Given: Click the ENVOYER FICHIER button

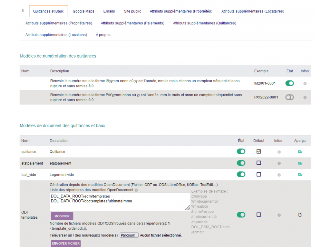Looking at the screenshot, I should [66, 243].
